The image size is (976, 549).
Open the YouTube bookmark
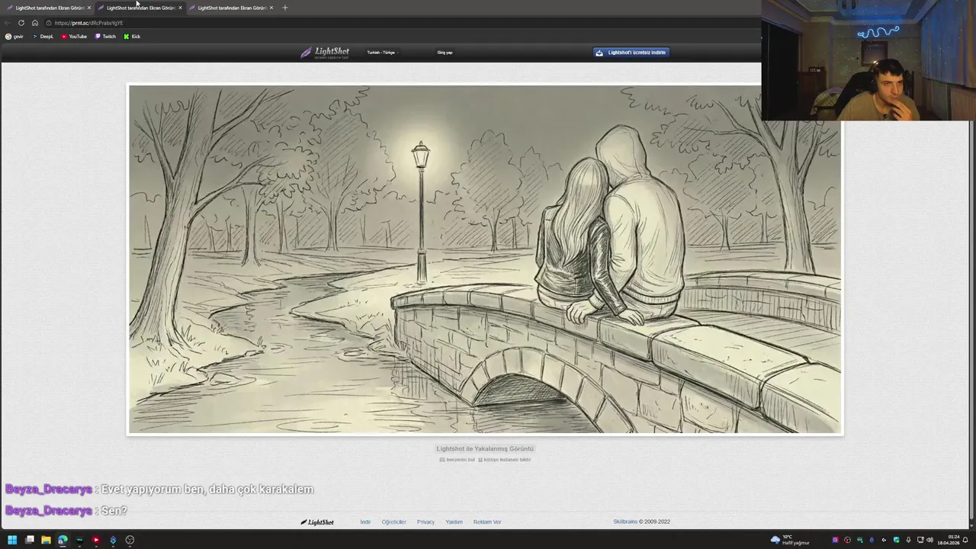[74, 37]
